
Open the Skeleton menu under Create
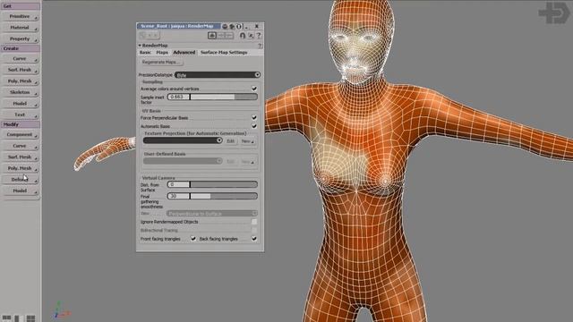pos(20,92)
